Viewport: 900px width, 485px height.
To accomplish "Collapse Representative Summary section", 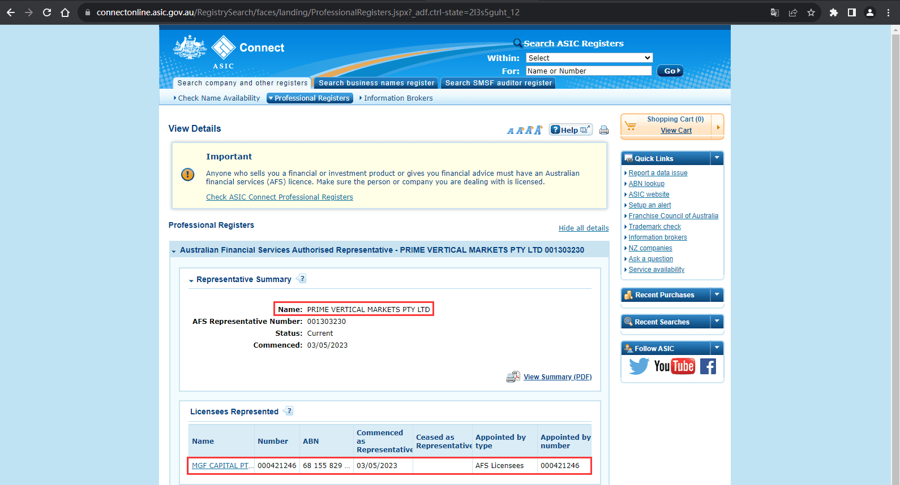I will [191, 280].
